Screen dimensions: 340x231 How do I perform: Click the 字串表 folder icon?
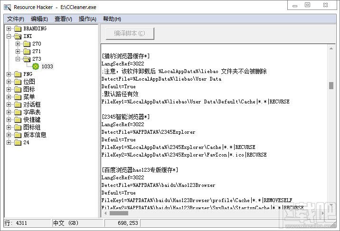pos(18,112)
